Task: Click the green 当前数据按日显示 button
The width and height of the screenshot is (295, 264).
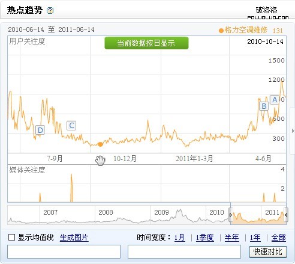Action: [x=146, y=43]
